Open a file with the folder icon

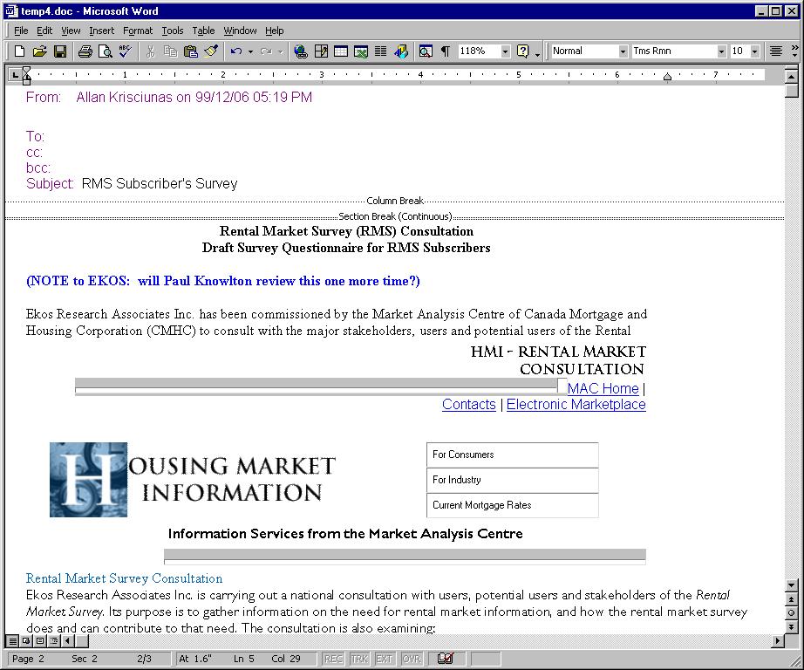39,51
